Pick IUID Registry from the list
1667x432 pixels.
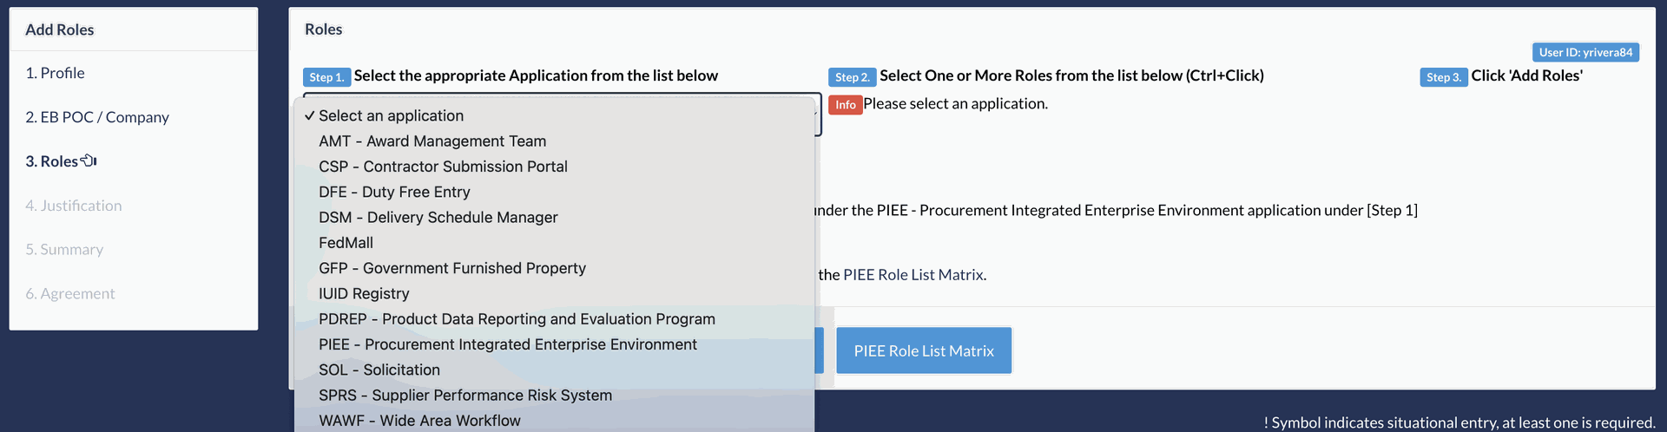(x=364, y=294)
